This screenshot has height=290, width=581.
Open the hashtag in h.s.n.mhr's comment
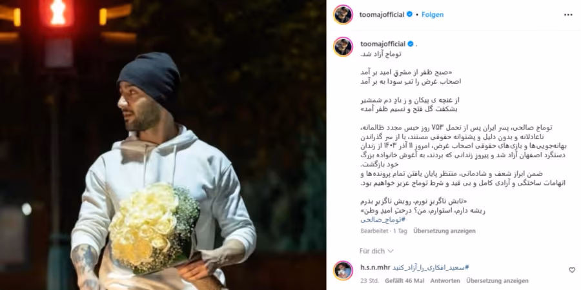tap(431, 267)
